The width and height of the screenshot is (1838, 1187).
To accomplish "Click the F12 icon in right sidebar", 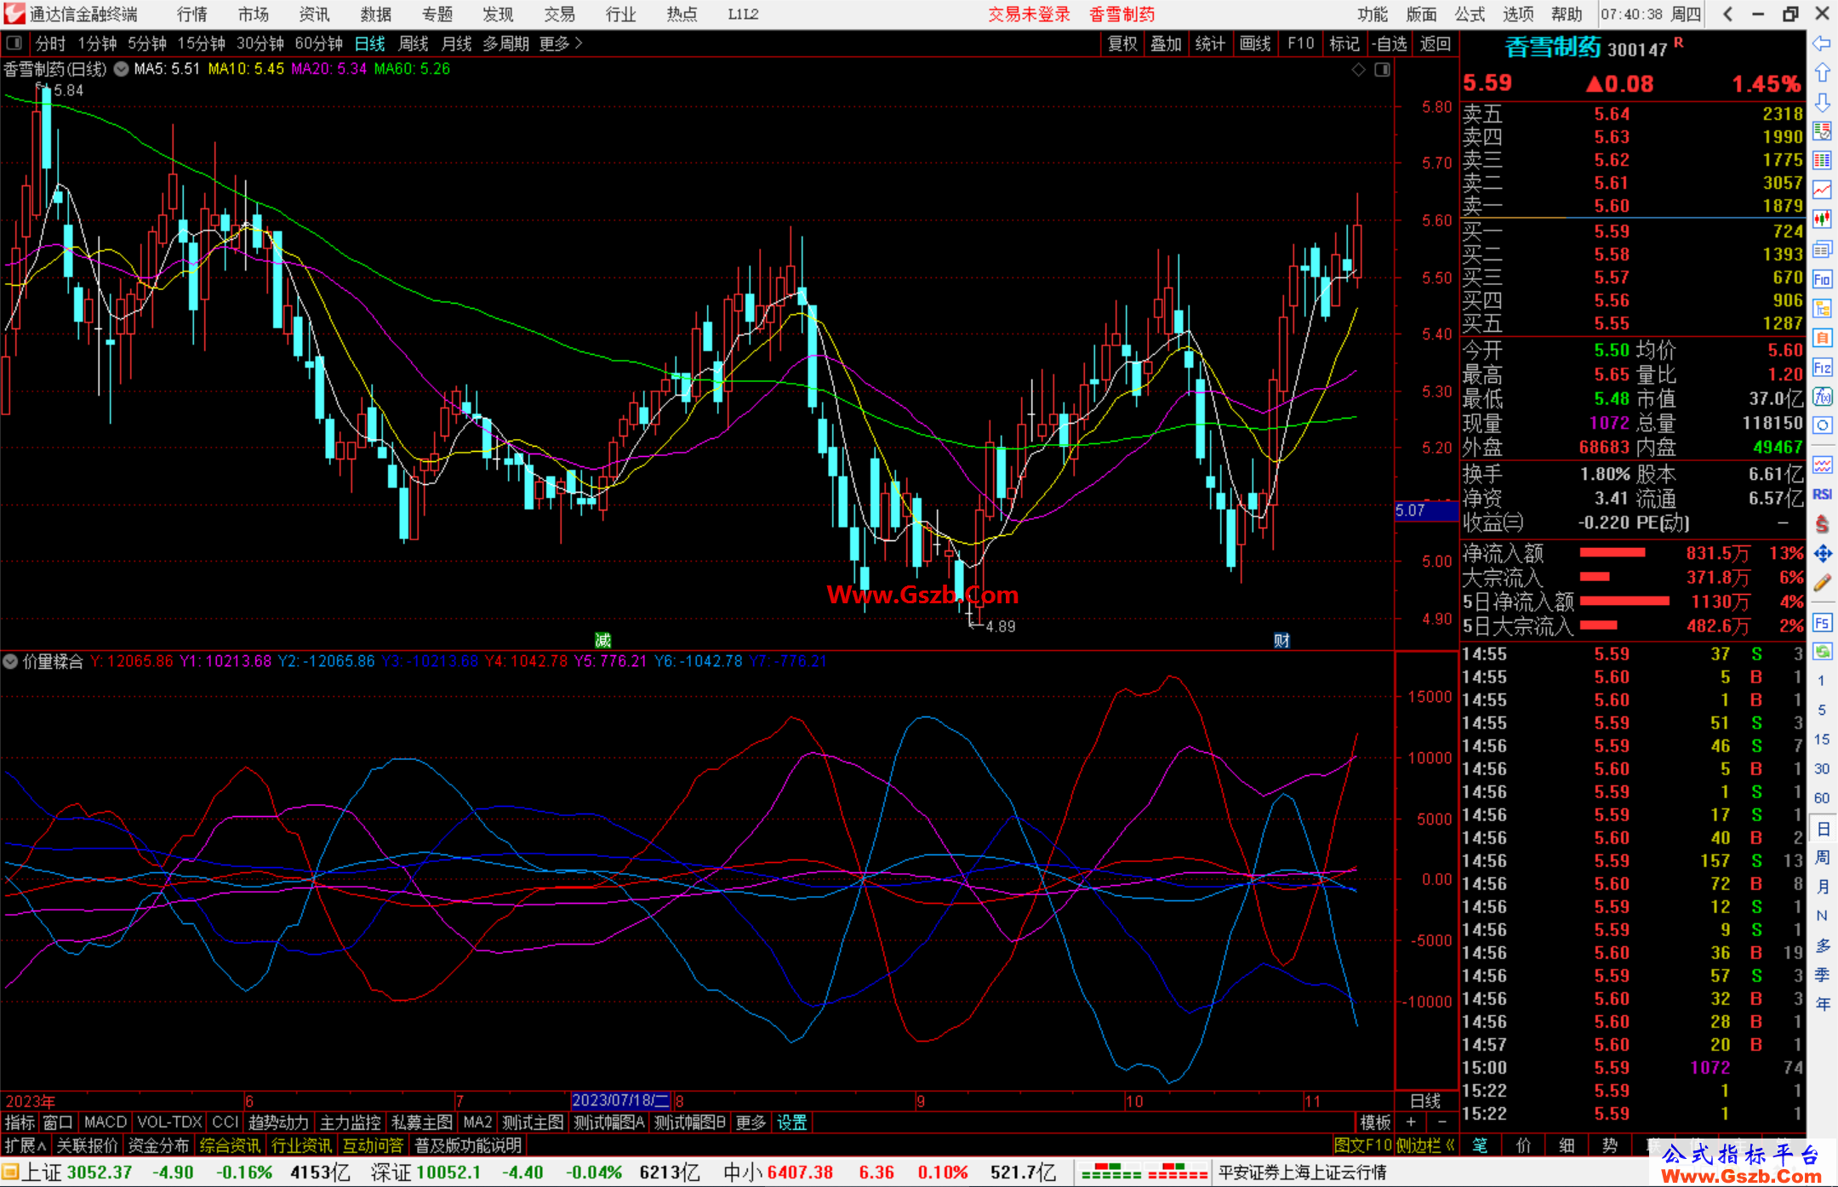I will pos(1822,368).
